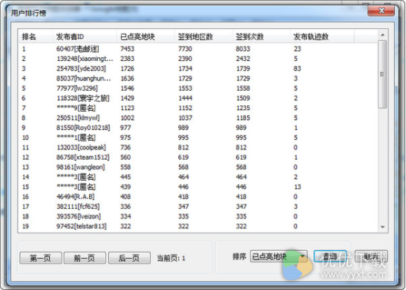Click scrollbar down arrow in list

click(383, 227)
